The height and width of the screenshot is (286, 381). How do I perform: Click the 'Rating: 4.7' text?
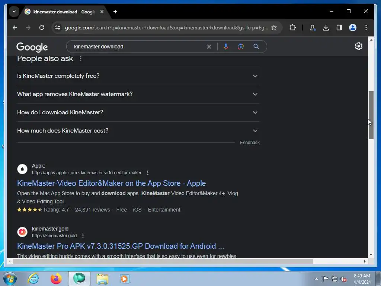pyautogui.click(x=57, y=210)
